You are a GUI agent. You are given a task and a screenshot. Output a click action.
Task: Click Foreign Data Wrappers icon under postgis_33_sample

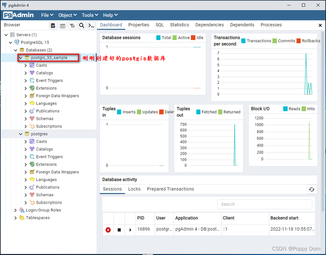coord(32,96)
